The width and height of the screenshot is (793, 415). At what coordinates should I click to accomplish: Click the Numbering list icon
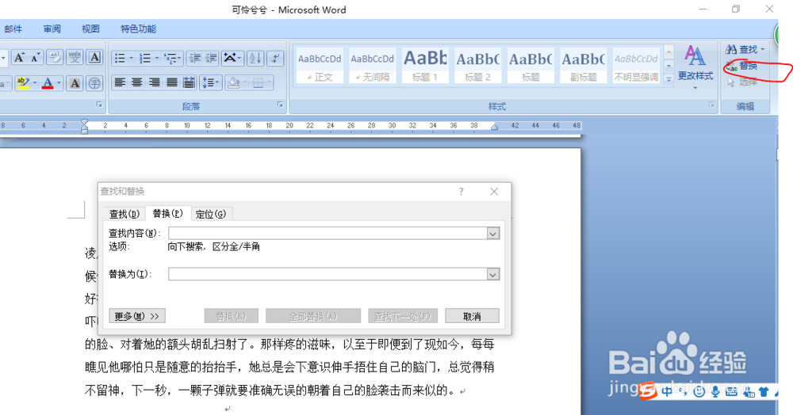point(145,59)
